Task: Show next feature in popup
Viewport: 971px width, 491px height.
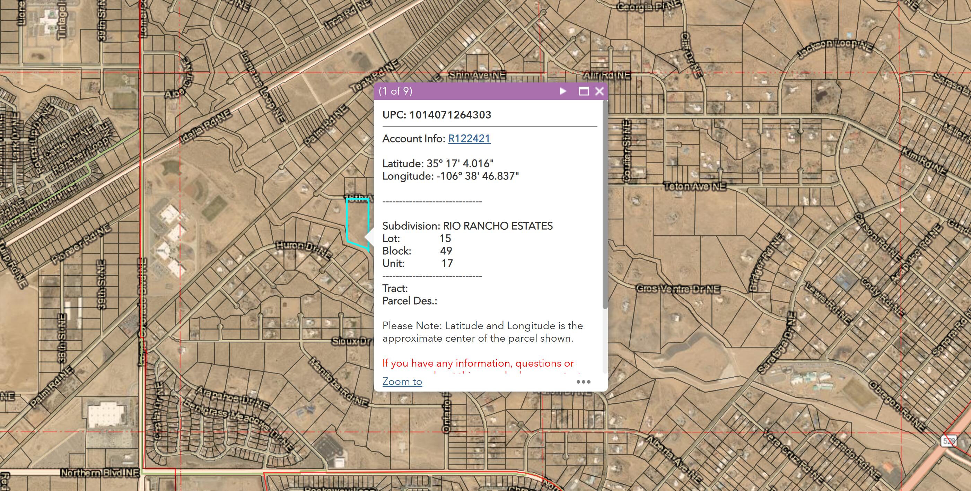Action: click(563, 91)
